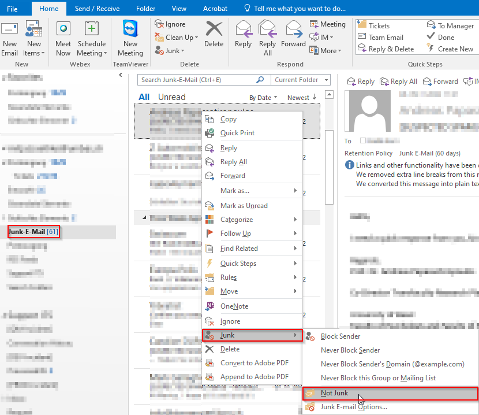Select Convert to Adobe PDF

tap(254, 363)
